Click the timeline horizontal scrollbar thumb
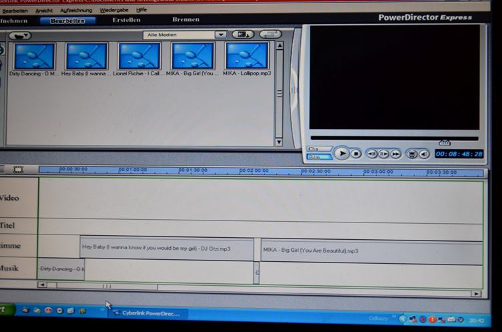The width and height of the screenshot is (502, 332). point(107,286)
